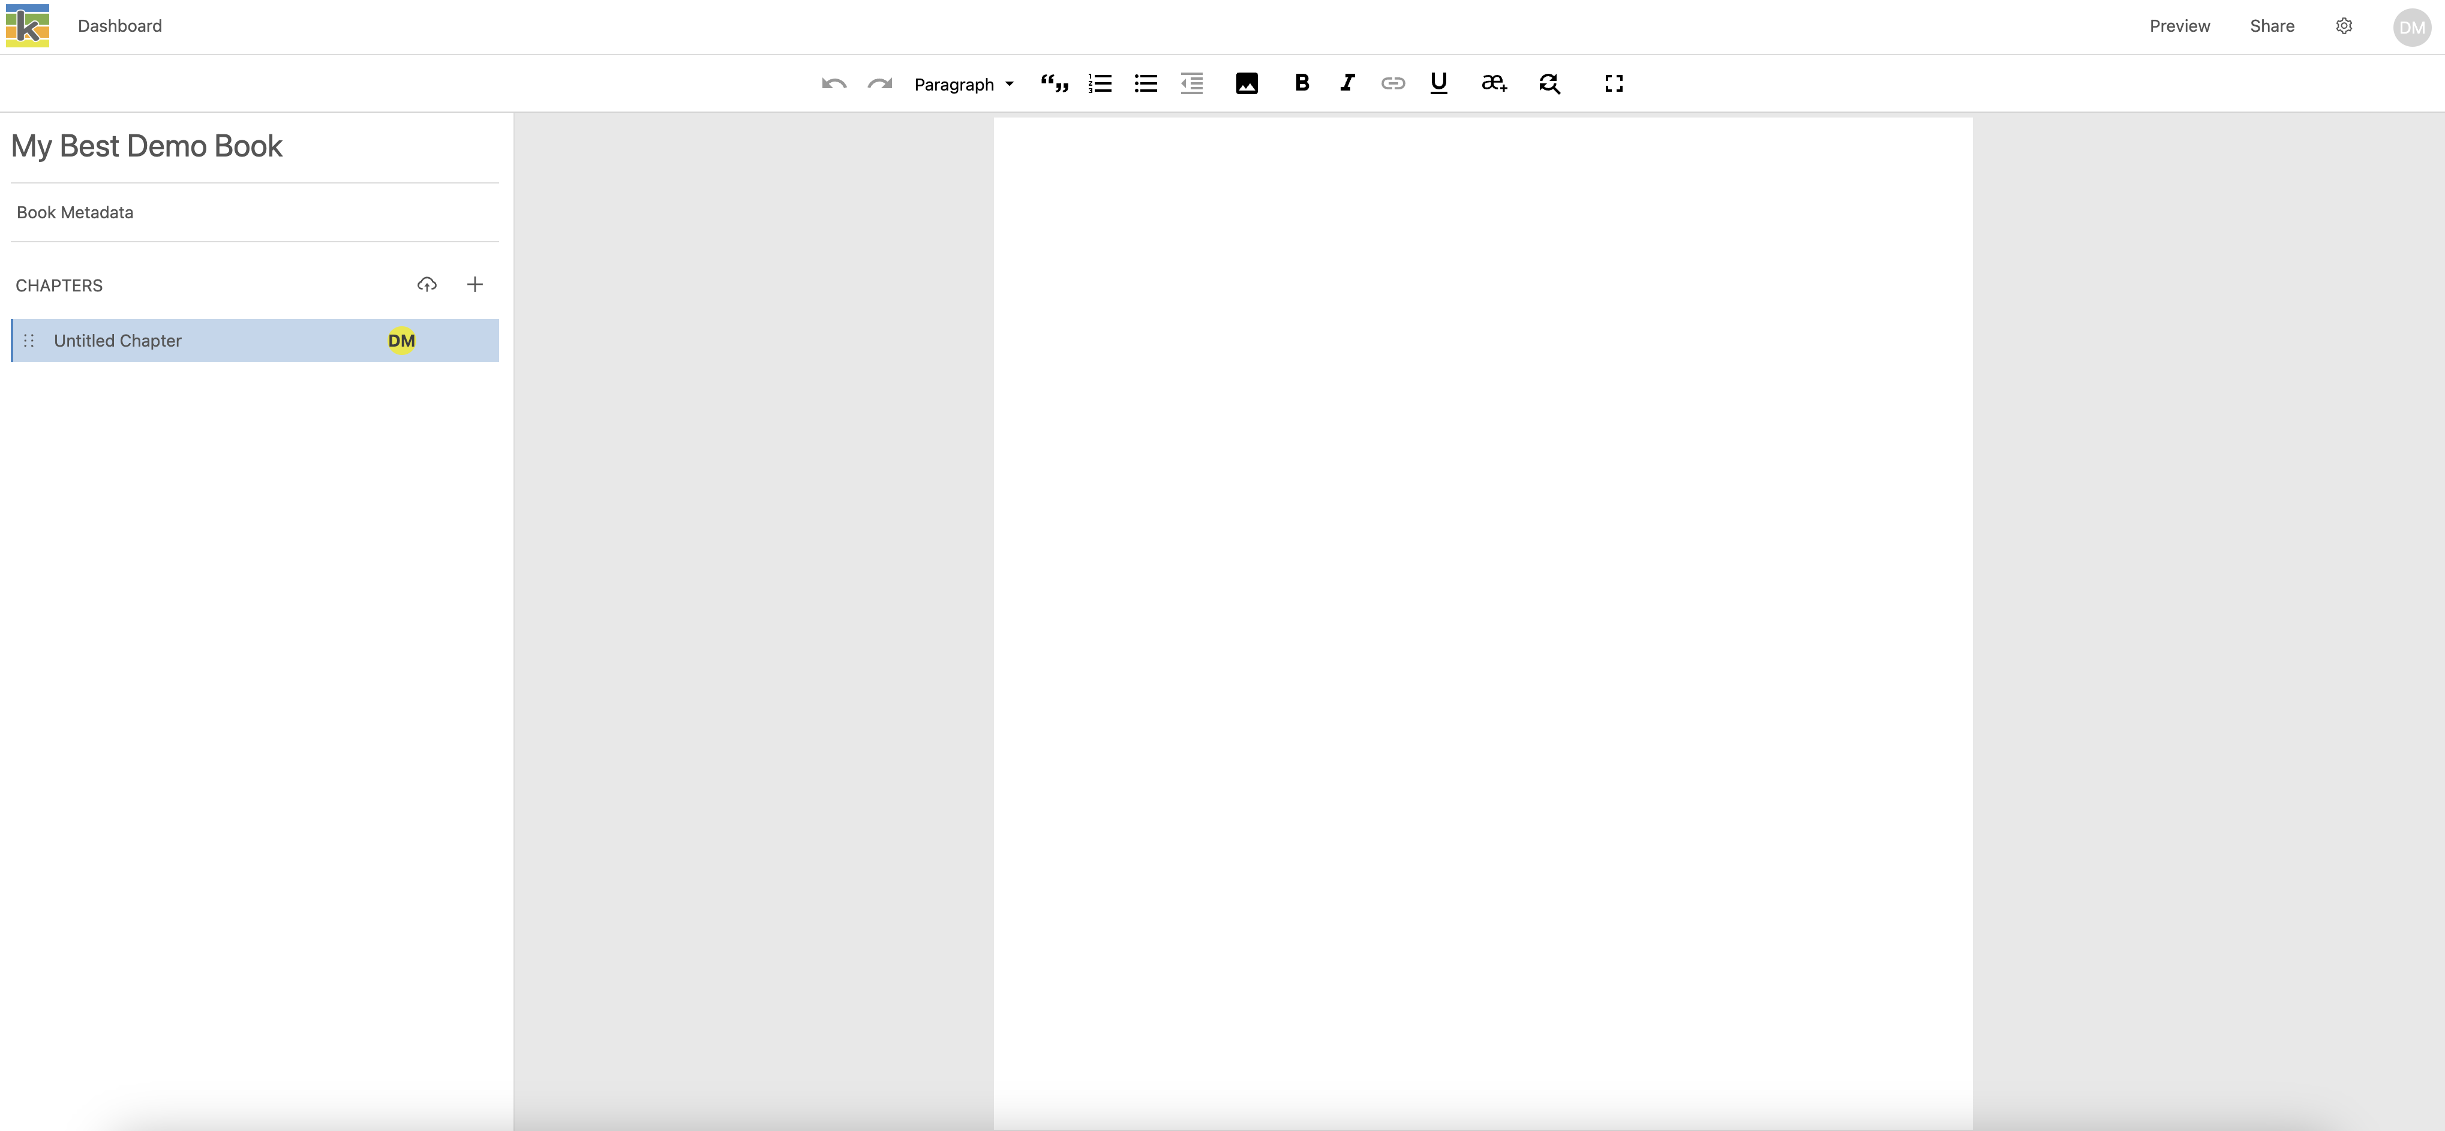The height and width of the screenshot is (1131, 2445).
Task: Open the settings gear icon
Action: tap(2344, 26)
